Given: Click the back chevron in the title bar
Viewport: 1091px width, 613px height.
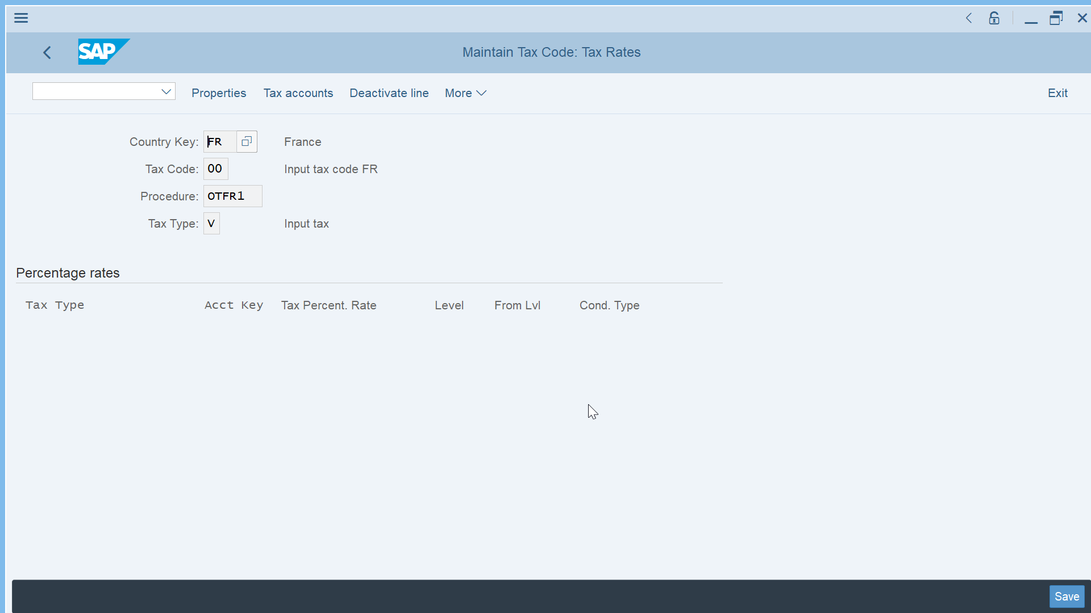Looking at the screenshot, I should tap(969, 18).
